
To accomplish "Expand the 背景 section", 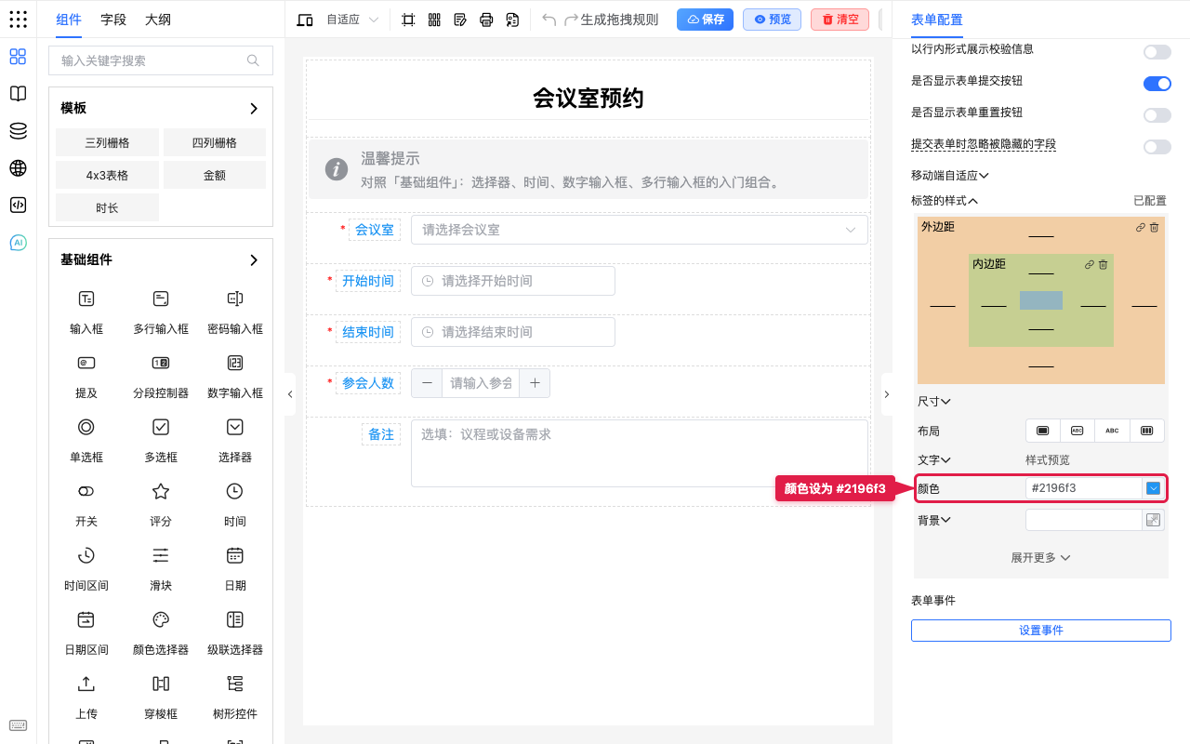I will (x=933, y=521).
